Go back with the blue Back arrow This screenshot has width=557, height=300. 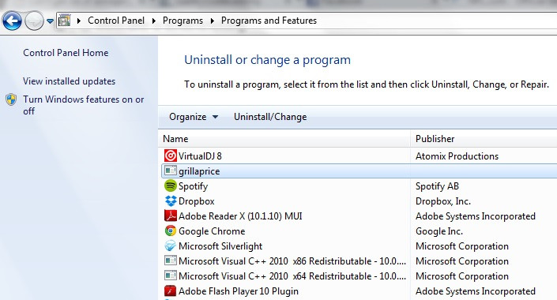12,21
